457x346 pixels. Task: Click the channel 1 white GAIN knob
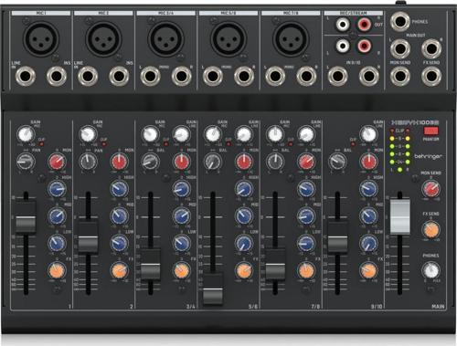[26, 134]
